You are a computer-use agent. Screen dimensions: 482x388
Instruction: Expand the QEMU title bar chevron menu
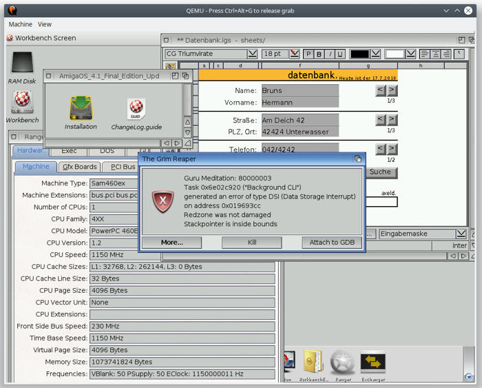tap(446, 11)
